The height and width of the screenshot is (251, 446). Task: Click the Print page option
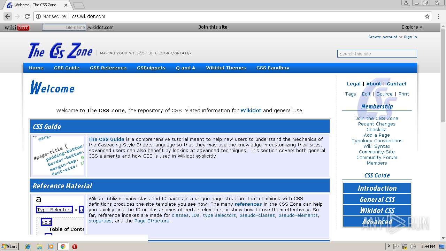[x=404, y=94]
